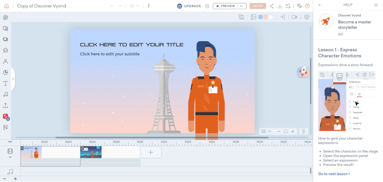Zoom out the timeline with minus
The height and width of the screenshot is (182, 383).
pos(4,179)
